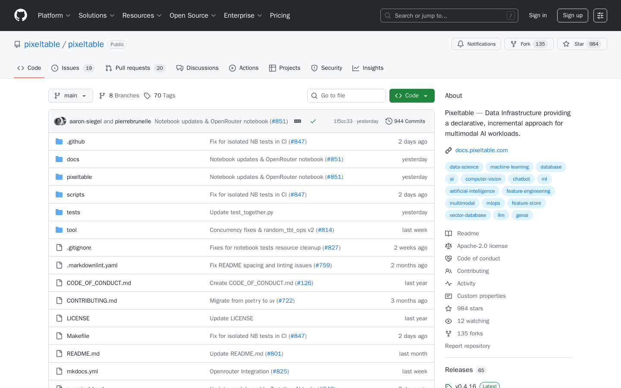The height and width of the screenshot is (388, 621).
Task: Click the eye icon next to 12 watching
Action: (x=448, y=321)
